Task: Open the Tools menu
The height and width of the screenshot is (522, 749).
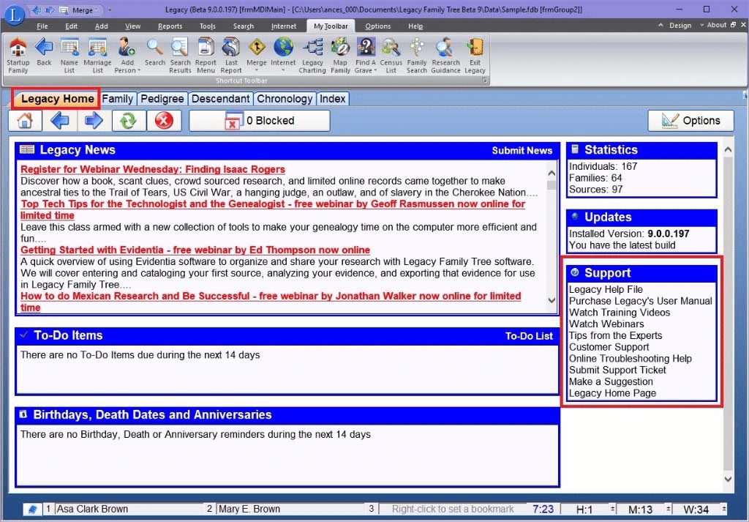Action: click(x=207, y=26)
